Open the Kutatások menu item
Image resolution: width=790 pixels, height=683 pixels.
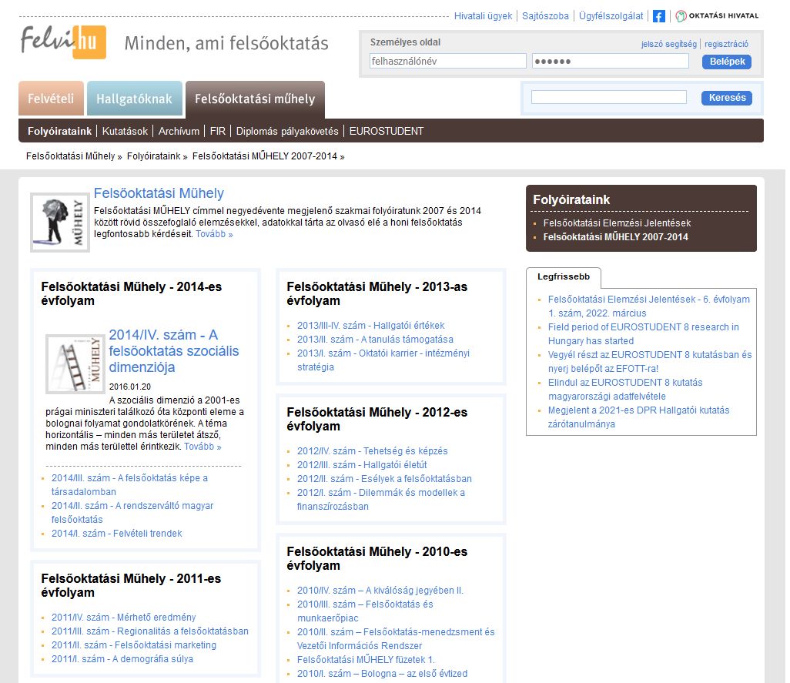pyautogui.click(x=125, y=131)
